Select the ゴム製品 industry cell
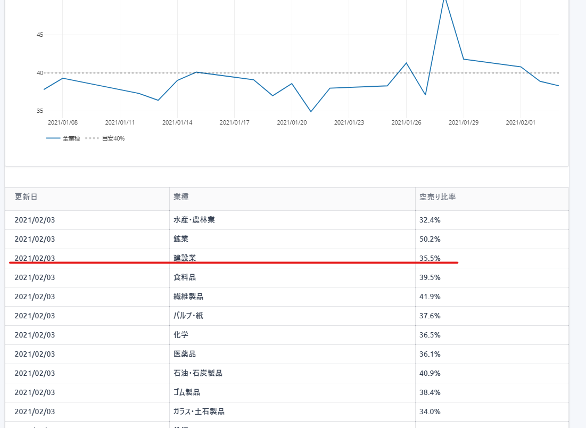The image size is (586, 428). click(187, 392)
